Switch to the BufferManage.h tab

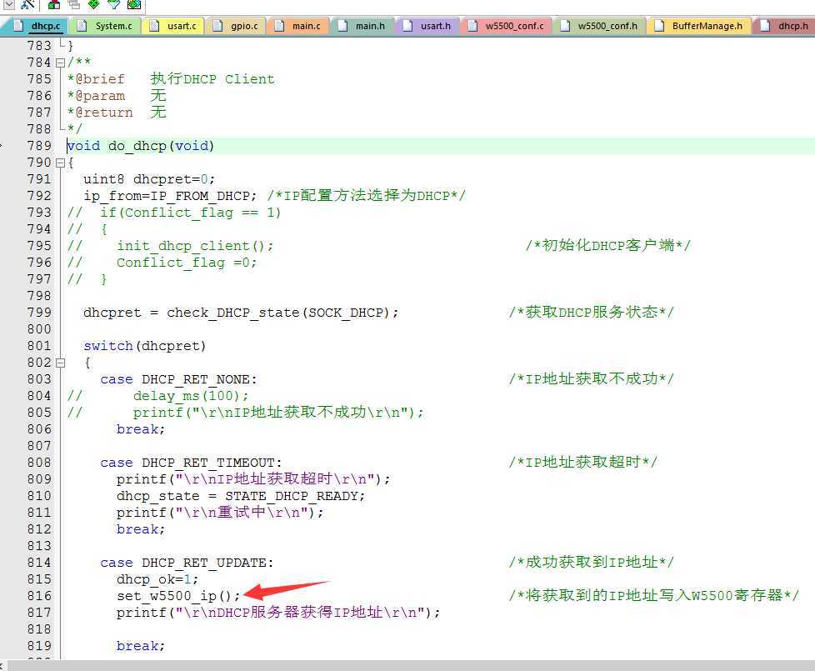click(x=700, y=26)
